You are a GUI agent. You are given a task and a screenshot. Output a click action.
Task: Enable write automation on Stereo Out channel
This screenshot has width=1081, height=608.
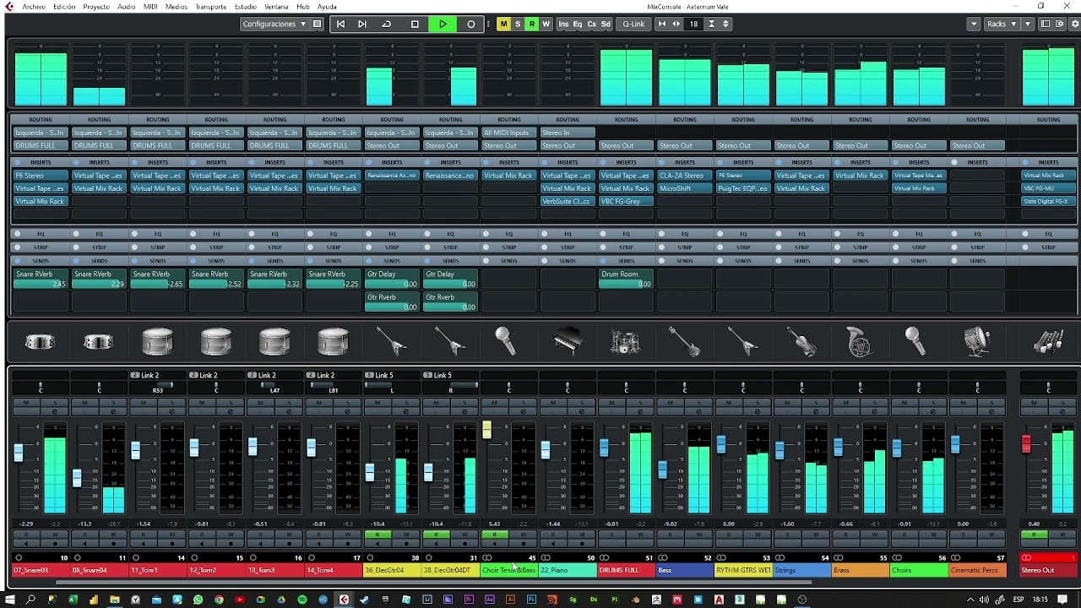point(1062,535)
